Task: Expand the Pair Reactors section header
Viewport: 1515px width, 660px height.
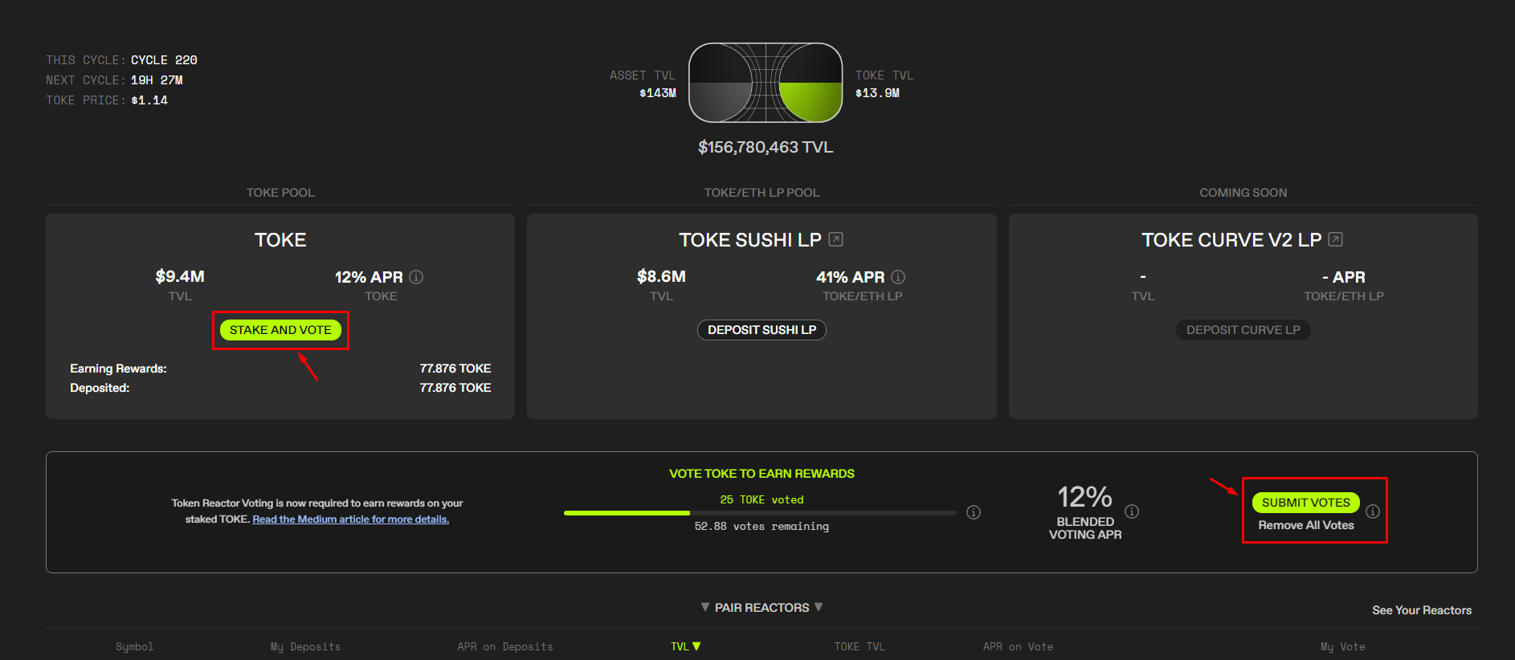Action: coord(762,608)
